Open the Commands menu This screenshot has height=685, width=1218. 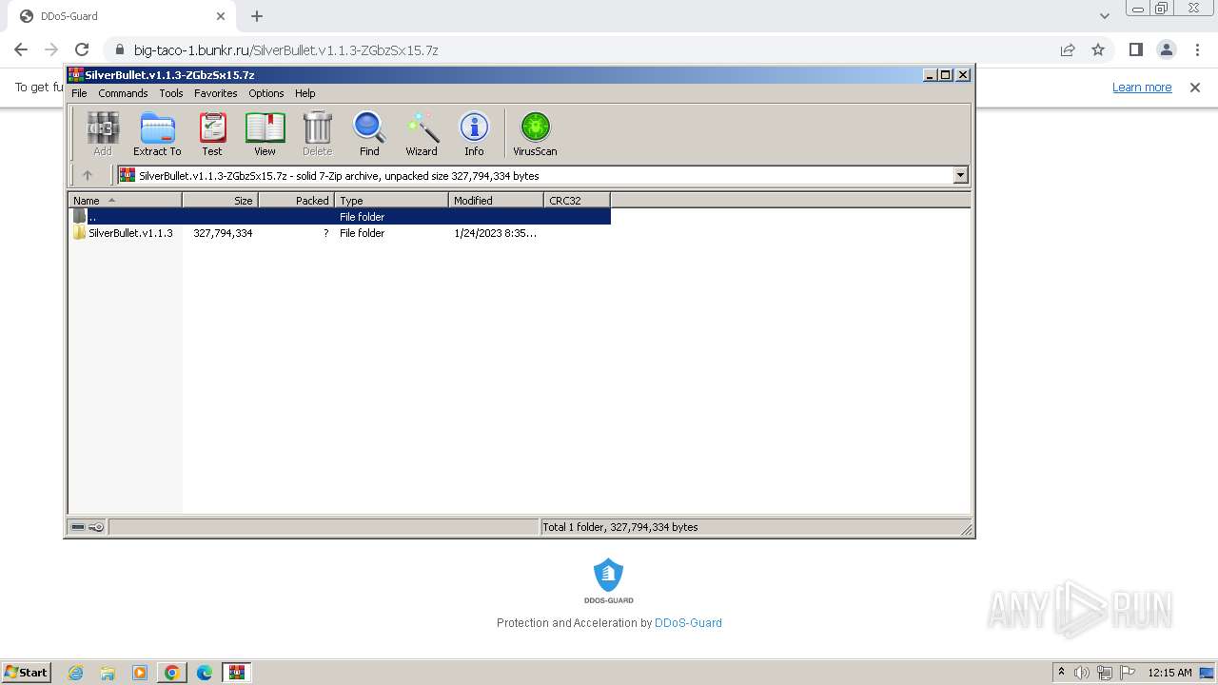coord(123,93)
